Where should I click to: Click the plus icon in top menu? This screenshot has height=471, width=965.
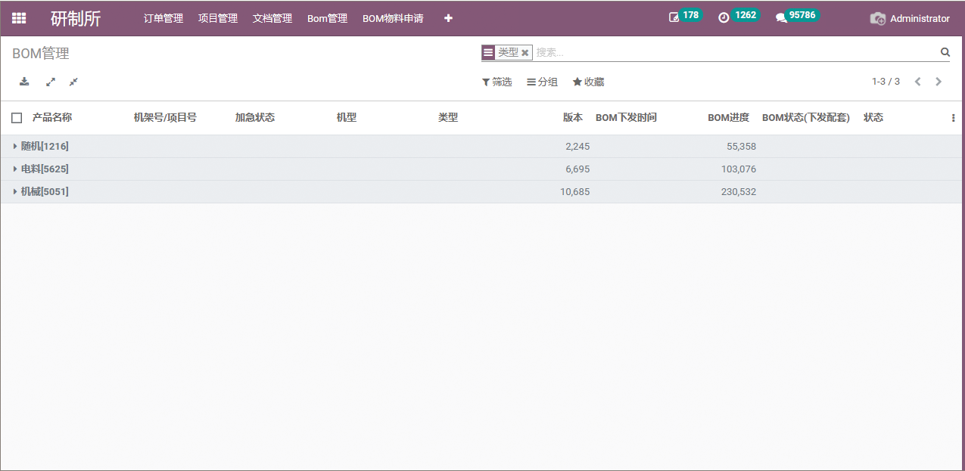point(448,18)
